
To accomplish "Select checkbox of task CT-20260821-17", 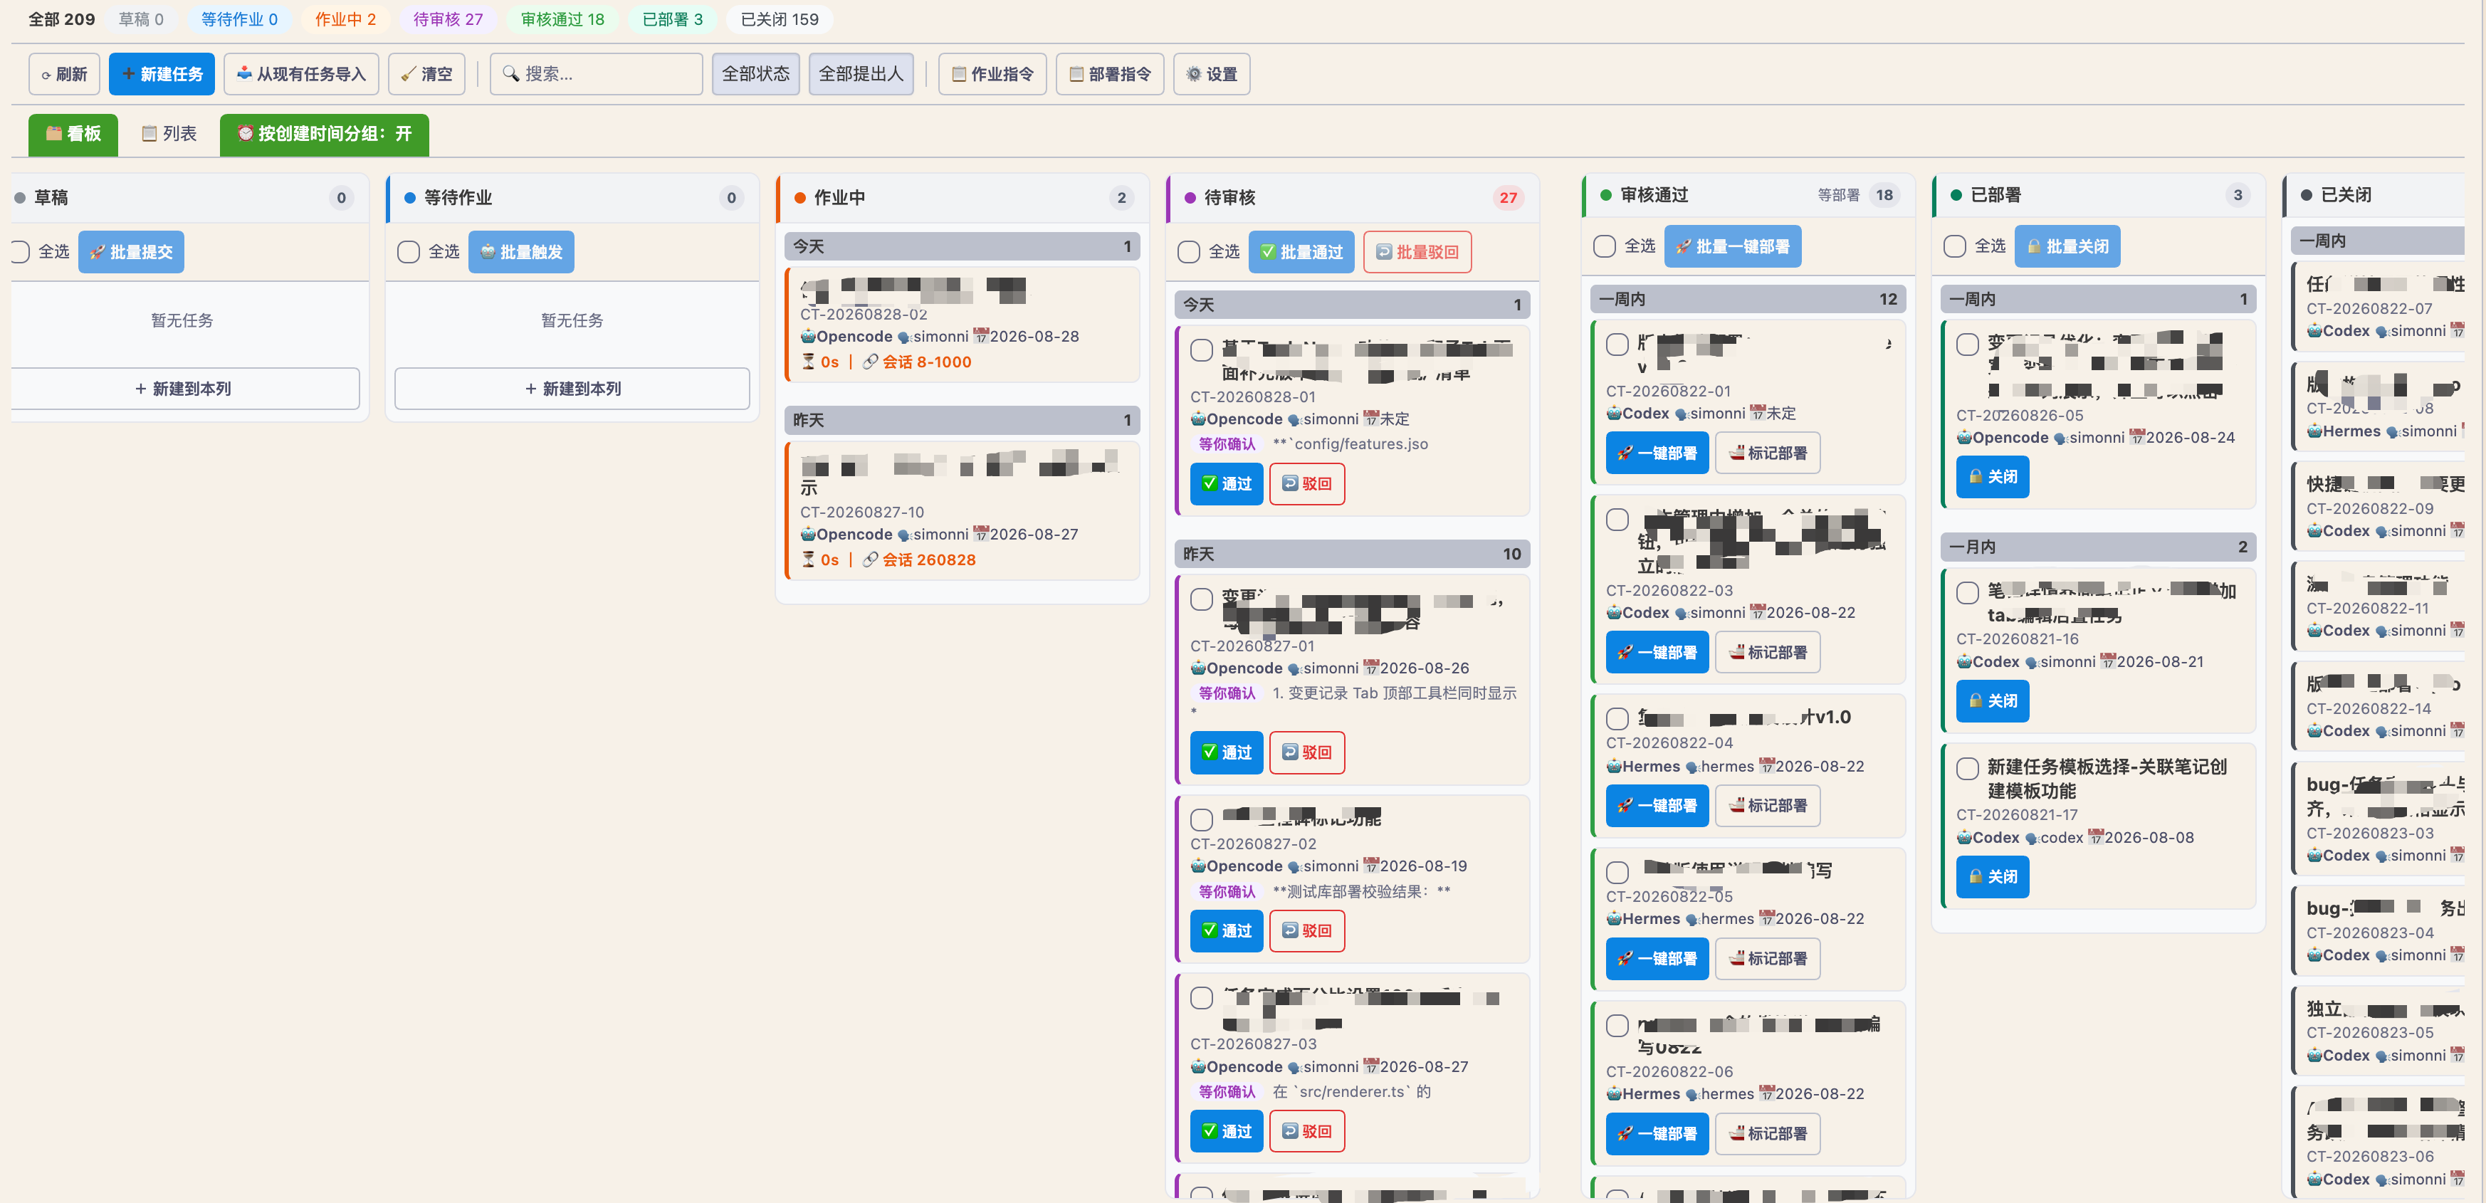I will (x=1968, y=769).
